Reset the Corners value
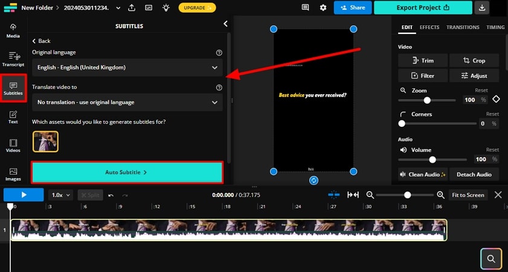Viewport: 508px width, 272px height. (x=492, y=114)
